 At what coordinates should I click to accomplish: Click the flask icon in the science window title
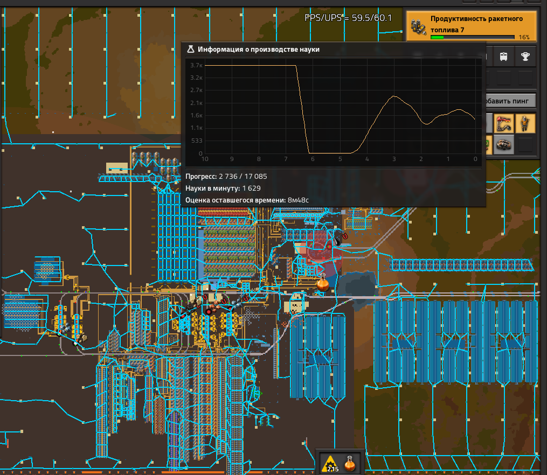(190, 49)
